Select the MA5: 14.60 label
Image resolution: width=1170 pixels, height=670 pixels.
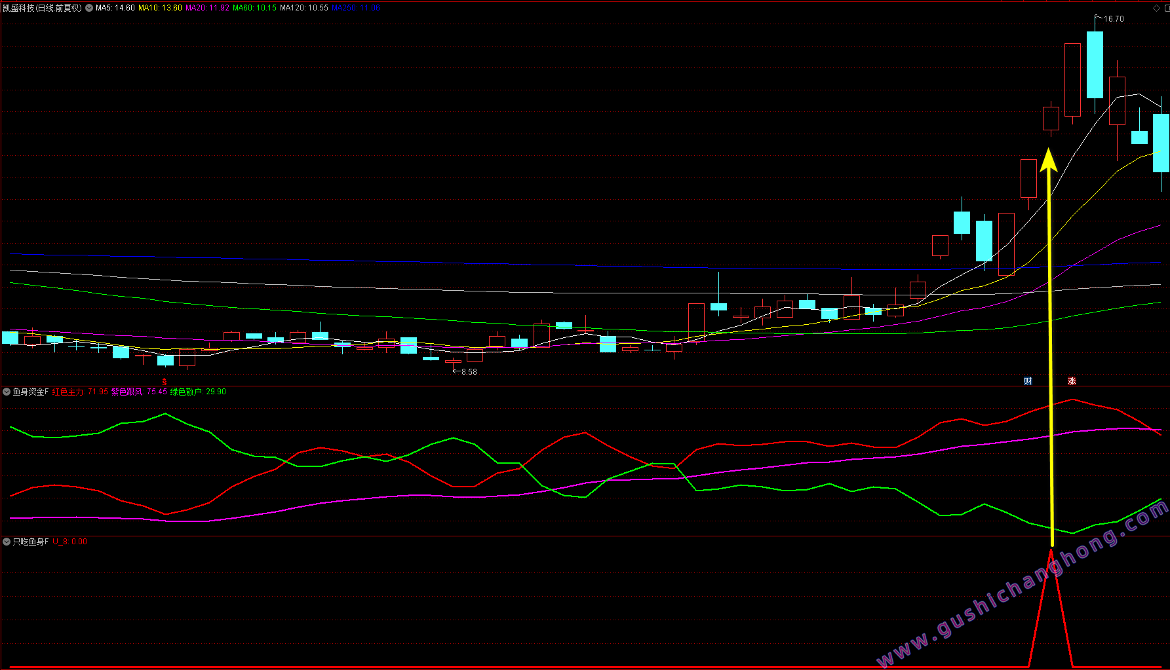click(x=115, y=9)
